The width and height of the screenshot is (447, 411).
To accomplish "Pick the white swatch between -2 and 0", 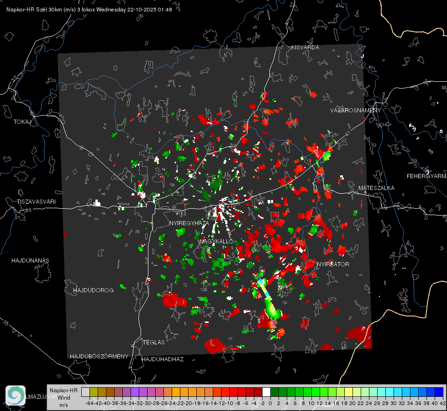I will pyautogui.click(x=267, y=392).
